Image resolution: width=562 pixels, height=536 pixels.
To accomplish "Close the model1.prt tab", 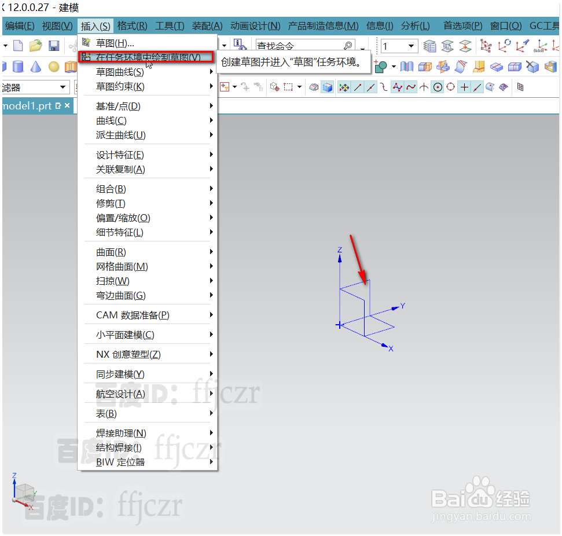I will click(67, 105).
